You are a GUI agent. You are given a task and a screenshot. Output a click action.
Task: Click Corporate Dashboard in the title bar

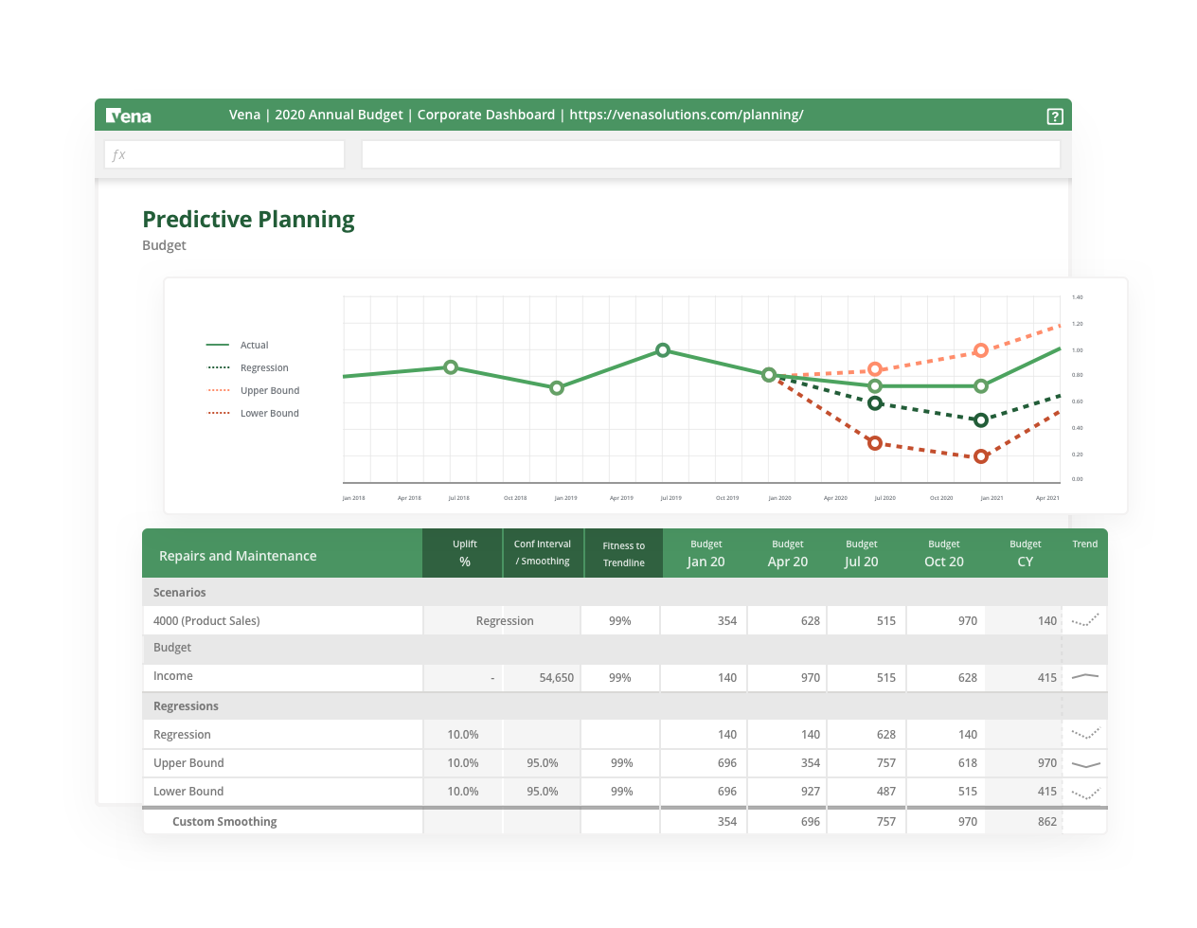click(486, 115)
